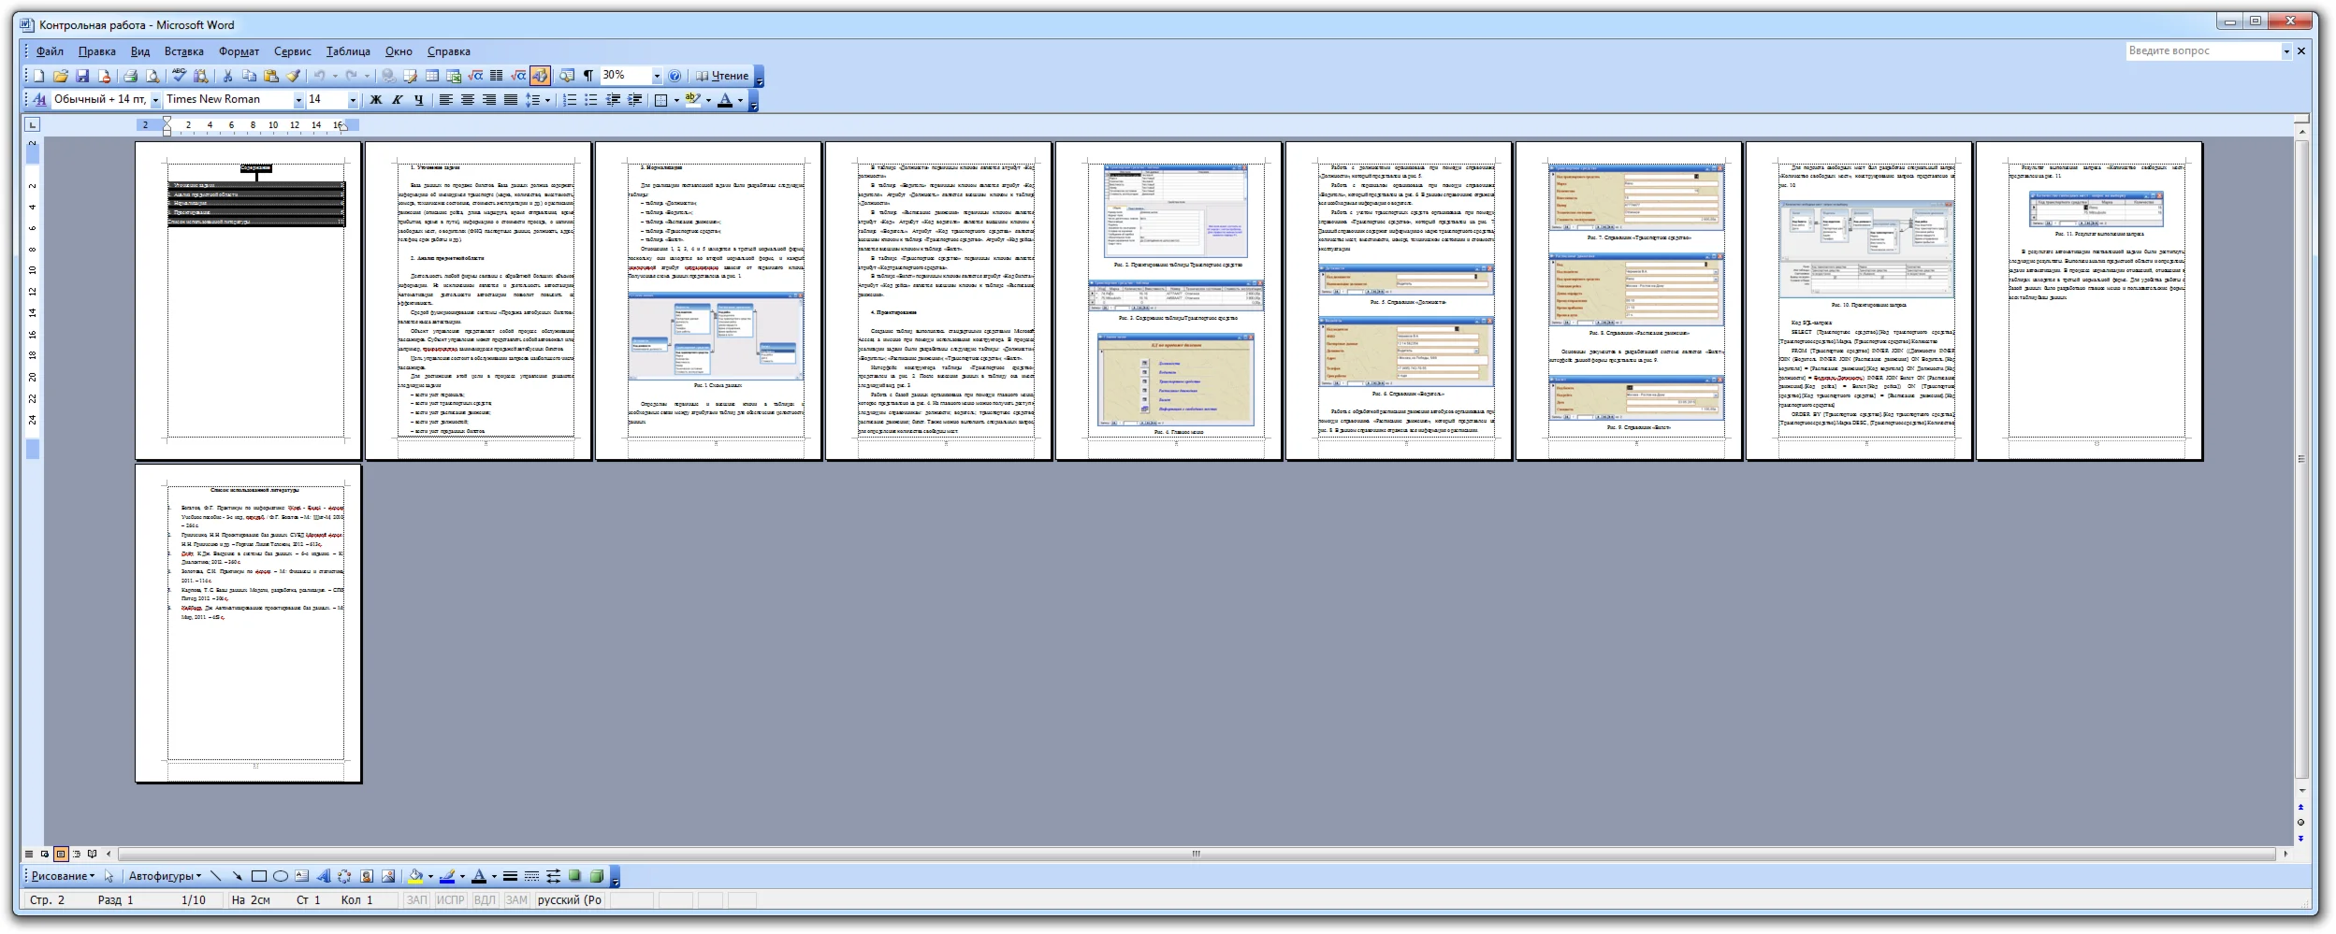Click the Text Box drawing tool
2336x934 pixels.
pyautogui.click(x=301, y=876)
